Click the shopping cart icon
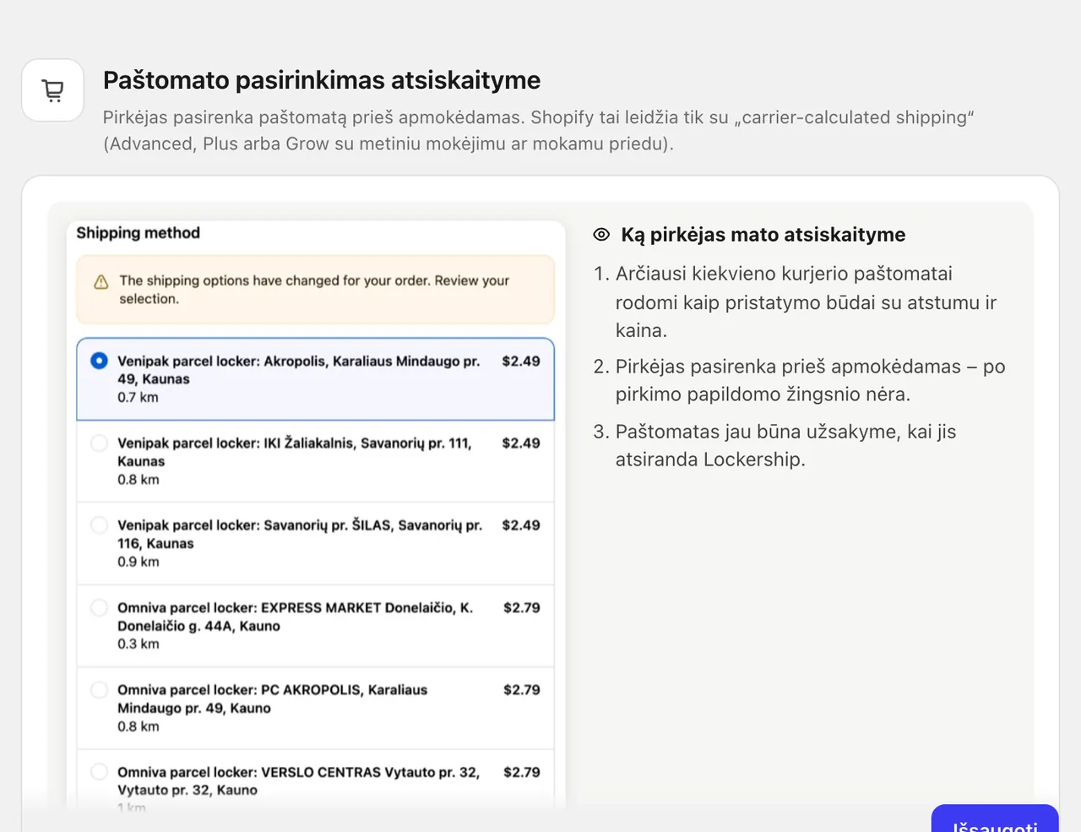 pos(52,90)
